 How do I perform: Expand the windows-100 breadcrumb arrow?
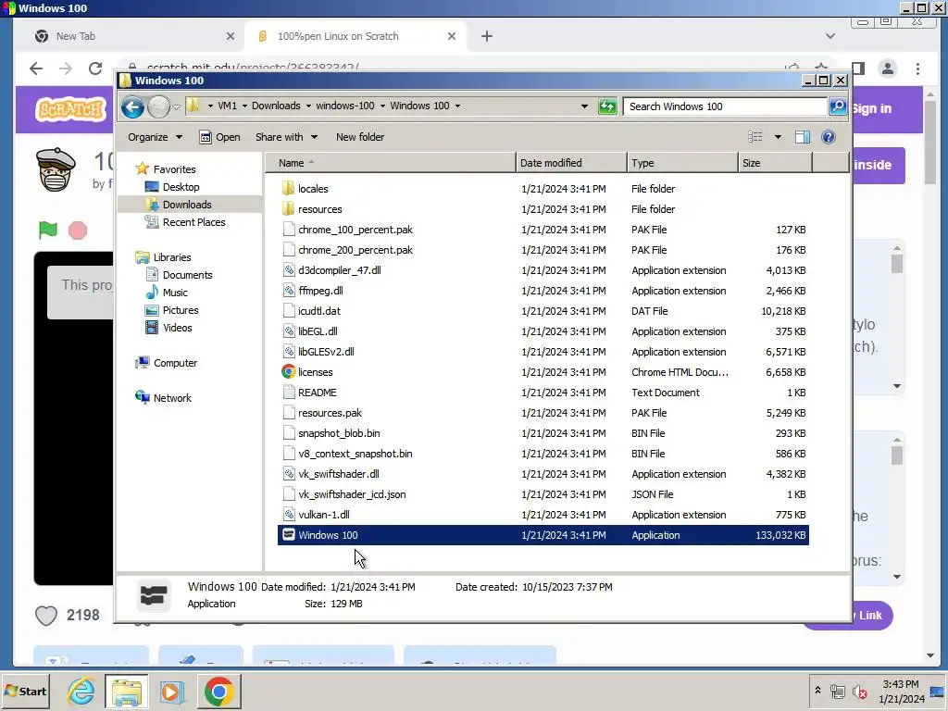(x=382, y=106)
